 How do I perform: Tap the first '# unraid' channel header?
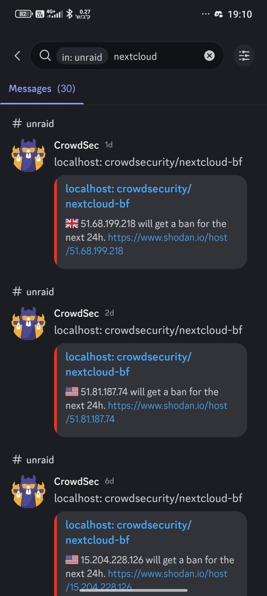[x=33, y=124]
